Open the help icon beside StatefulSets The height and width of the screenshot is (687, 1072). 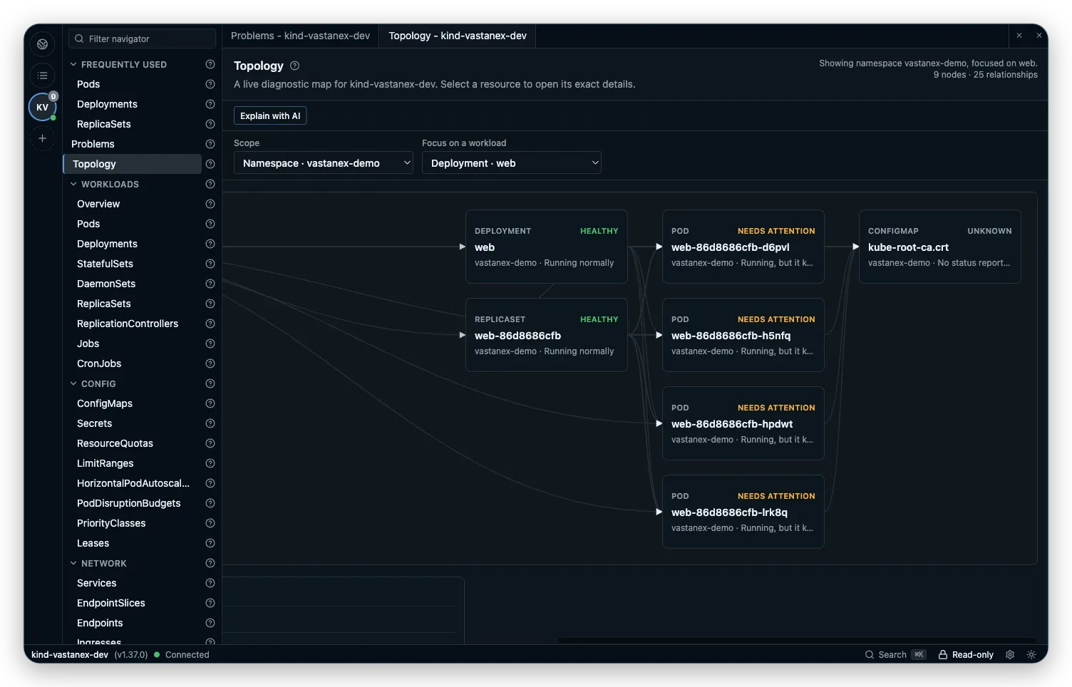point(210,264)
